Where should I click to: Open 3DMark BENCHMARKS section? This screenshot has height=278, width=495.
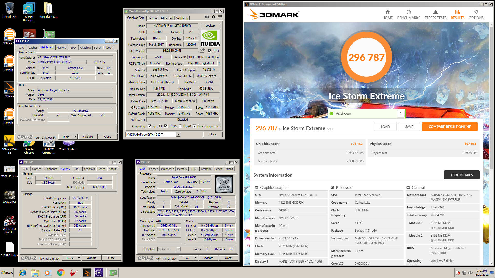pyautogui.click(x=408, y=15)
